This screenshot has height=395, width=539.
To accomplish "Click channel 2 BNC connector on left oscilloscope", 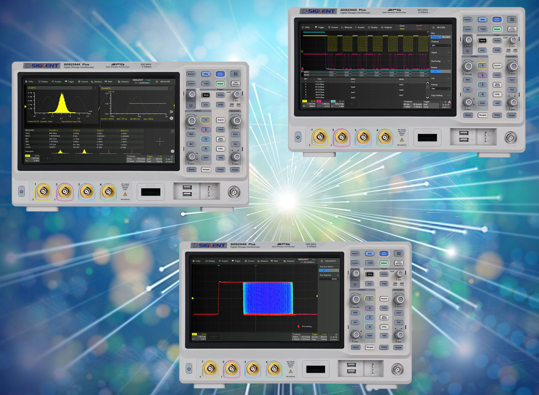I will pyautogui.click(x=65, y=191).
